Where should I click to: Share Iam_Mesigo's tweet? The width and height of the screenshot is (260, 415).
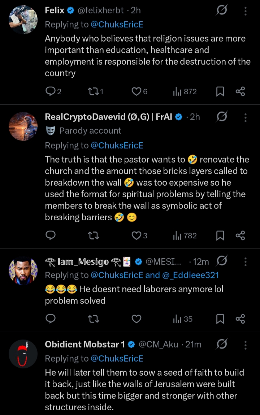point(240,319)
